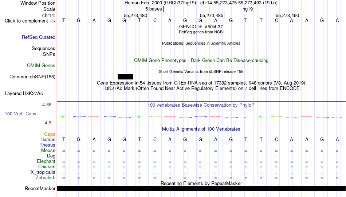This screenshot has width=346, height=197.
Task: Click '100 vertebrates Basewise Conservation by PhyloP' title
Action: [x=201, y=105]
